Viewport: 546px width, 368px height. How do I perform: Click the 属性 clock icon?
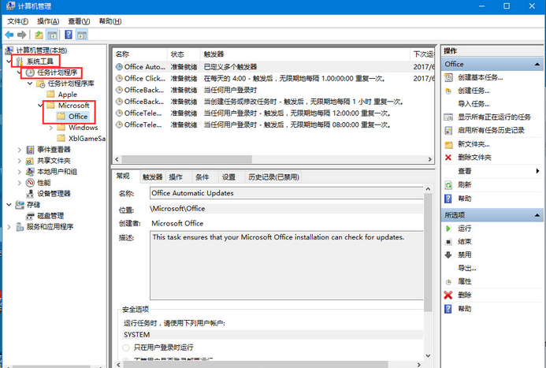(x=448, y=281)
